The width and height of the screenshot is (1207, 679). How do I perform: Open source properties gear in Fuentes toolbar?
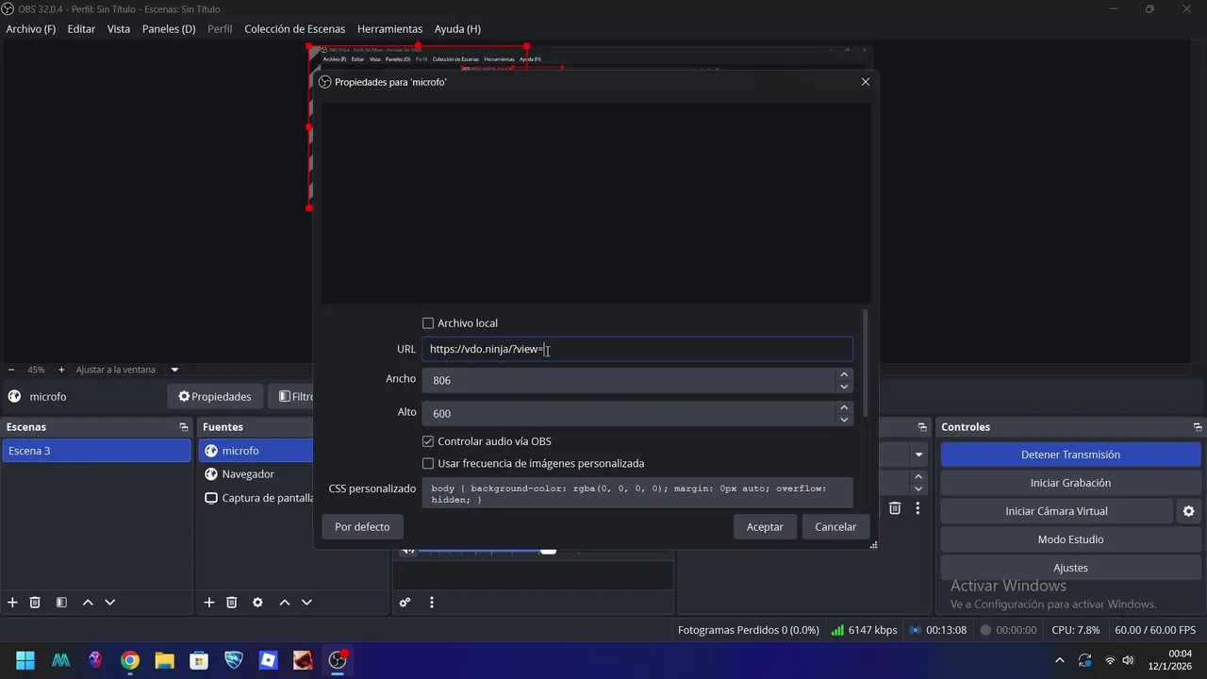click(x=257, y=603)
